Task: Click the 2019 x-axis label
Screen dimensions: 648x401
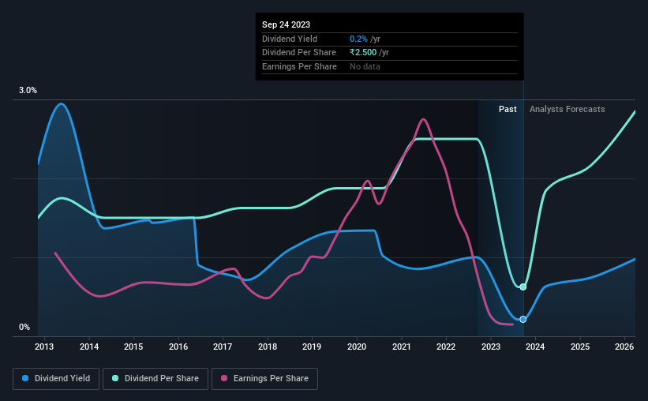Action: (x=312, y=347)
